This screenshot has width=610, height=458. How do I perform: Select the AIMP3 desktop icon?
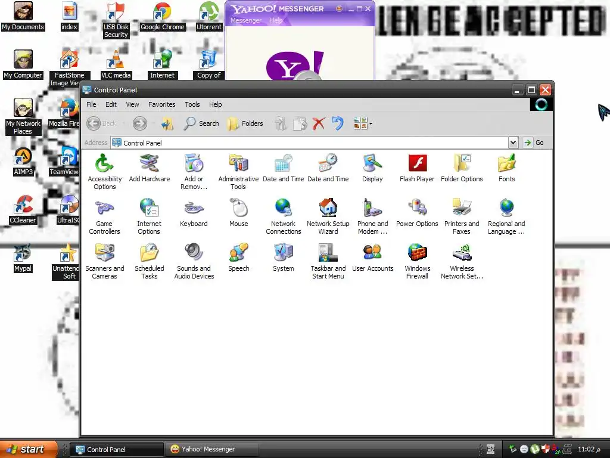click(x=23, y=161)
